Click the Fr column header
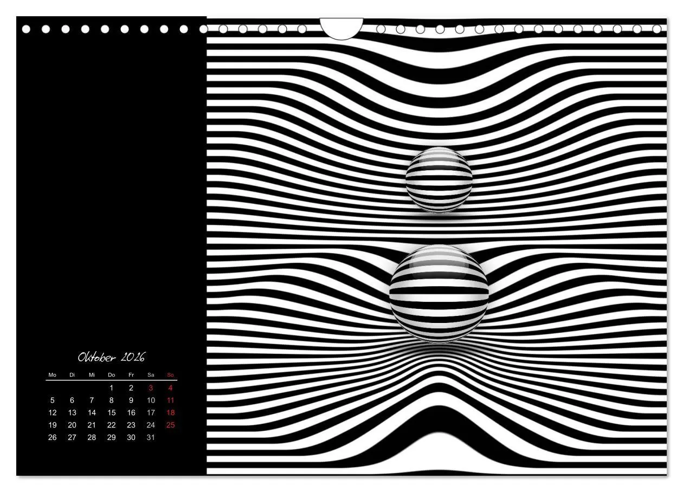 [x=131, y=374]
